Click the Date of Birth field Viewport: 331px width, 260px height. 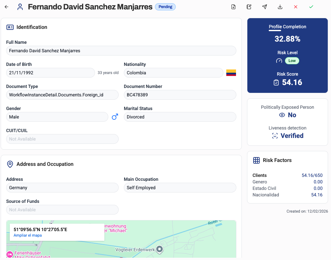pyautogui.click(x=51, y=73)
